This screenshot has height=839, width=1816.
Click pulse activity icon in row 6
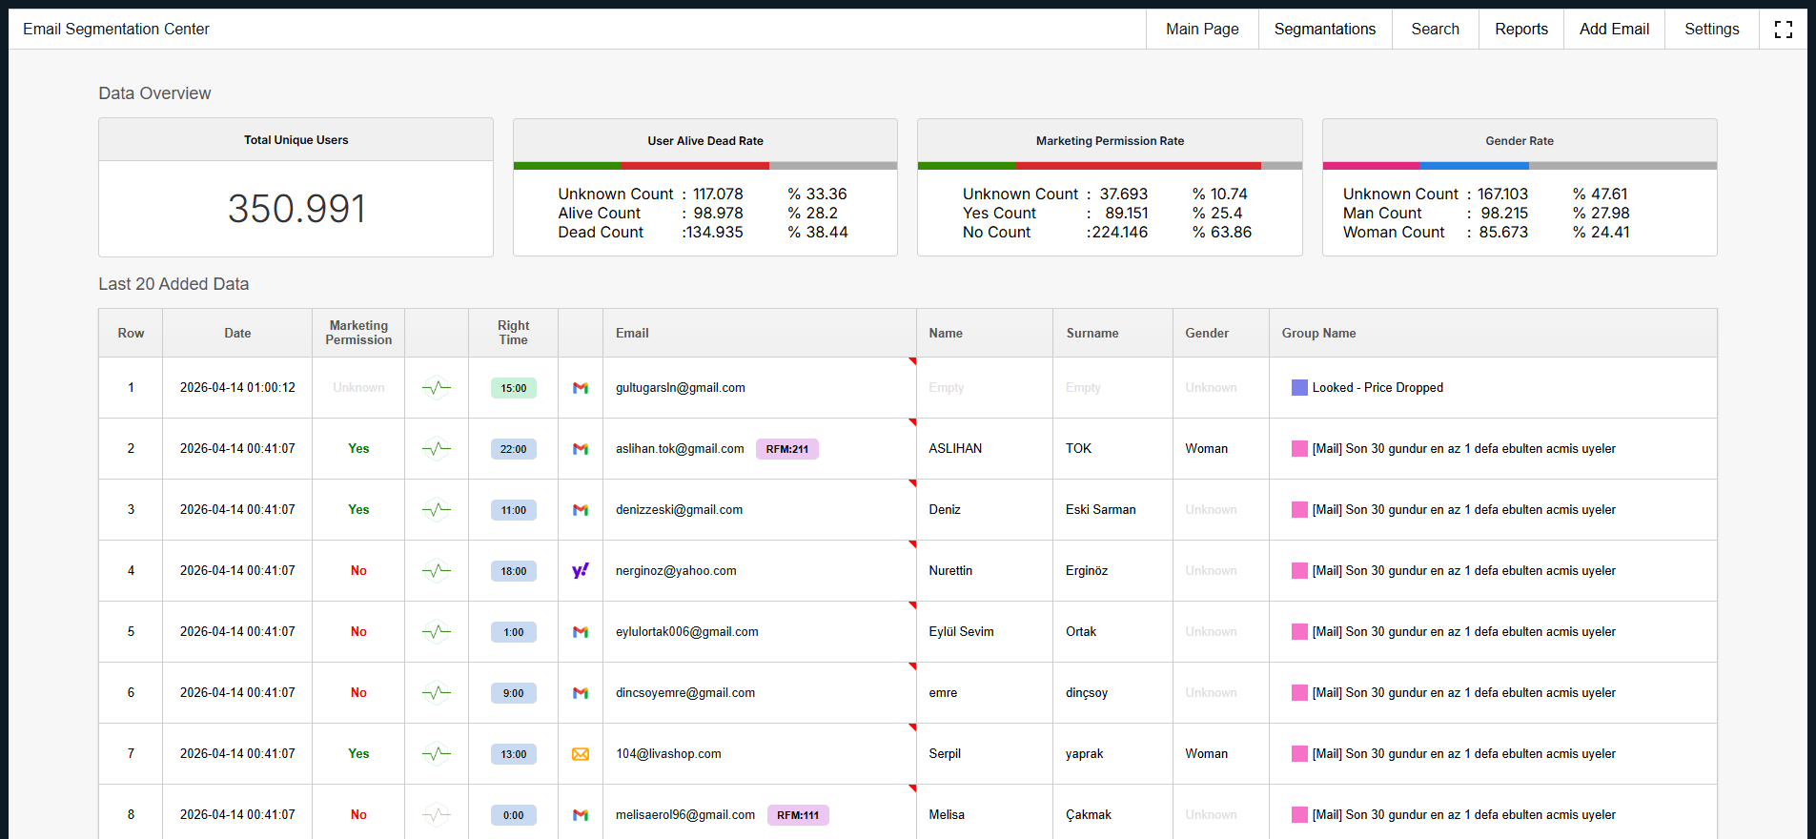click(437, 693)
